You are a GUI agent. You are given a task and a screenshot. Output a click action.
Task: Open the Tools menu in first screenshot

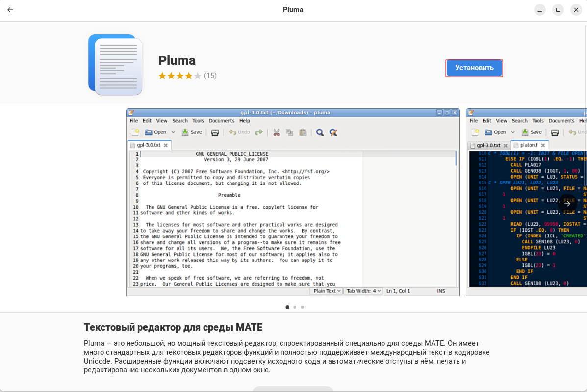click(x=198, y=121)
